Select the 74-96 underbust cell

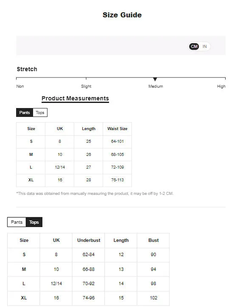click(89, 298)
